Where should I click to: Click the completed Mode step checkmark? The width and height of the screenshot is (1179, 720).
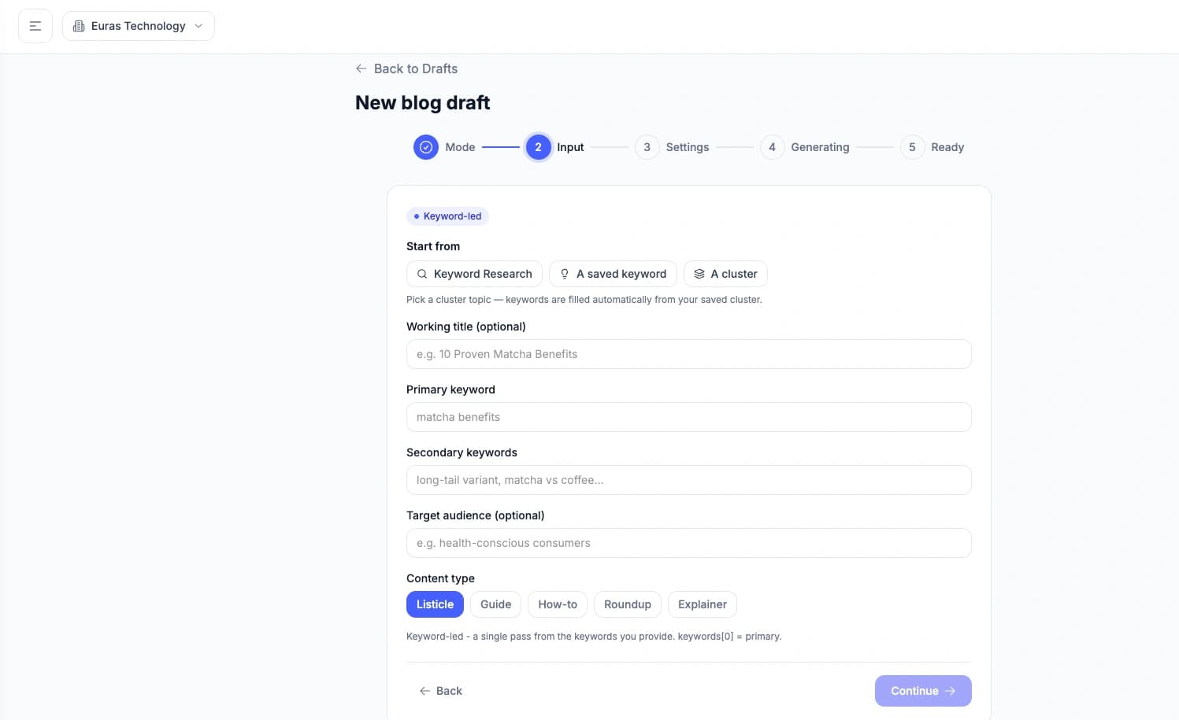426,147
